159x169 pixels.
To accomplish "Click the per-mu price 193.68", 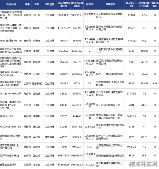I will tap(144, 84).
